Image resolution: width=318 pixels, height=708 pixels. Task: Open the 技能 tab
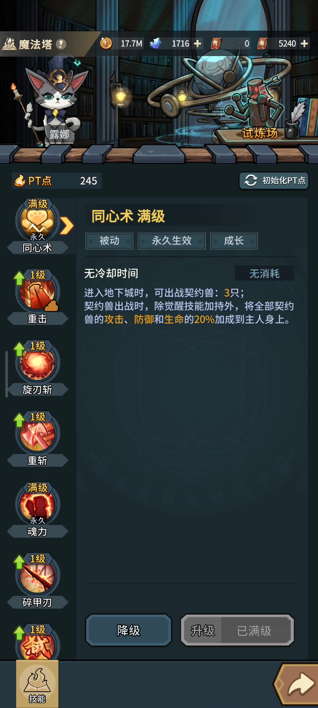[37, 684]
